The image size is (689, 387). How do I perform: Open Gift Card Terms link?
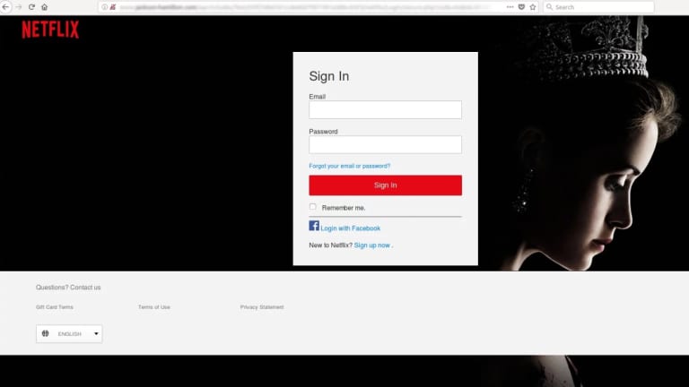(x=55, y=307)
